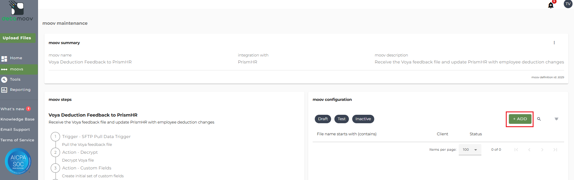
Task: Click the Upload Files button
Action: click(x=17, y=38)
